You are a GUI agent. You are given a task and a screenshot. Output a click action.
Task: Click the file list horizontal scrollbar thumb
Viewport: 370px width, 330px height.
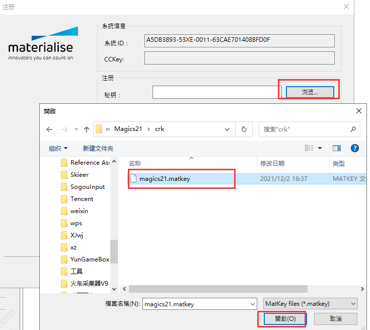[x=218, y=289]
